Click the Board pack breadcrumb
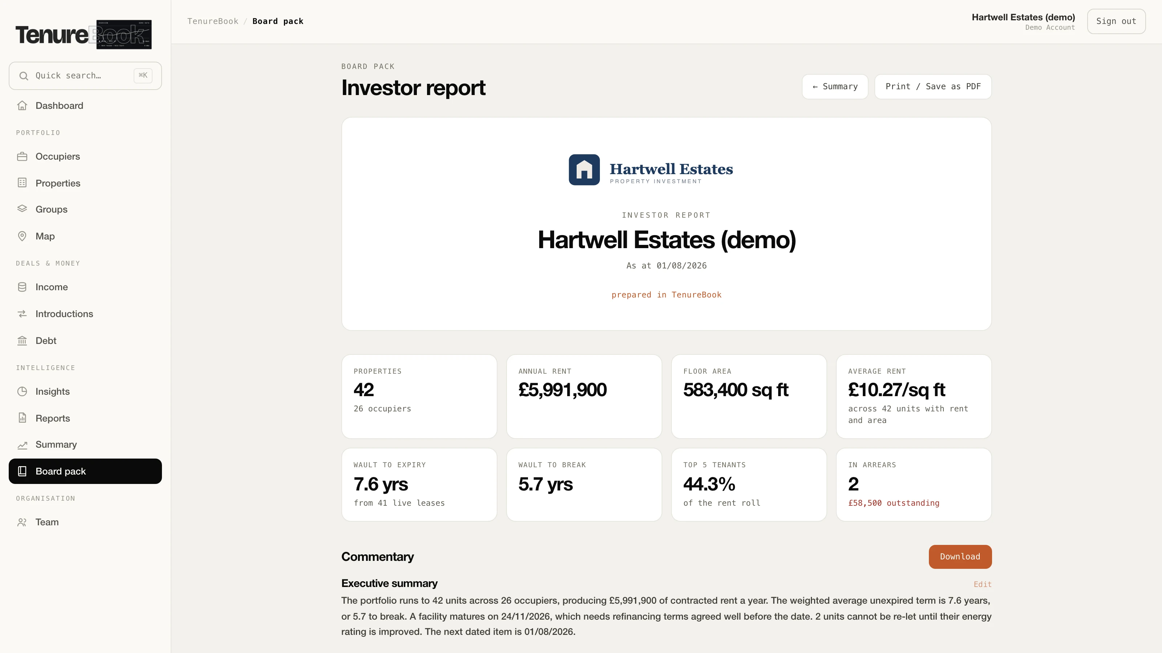 tap(278, 21)
